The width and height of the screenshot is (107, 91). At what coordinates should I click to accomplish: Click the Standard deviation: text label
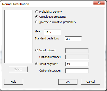pos(47,38)
